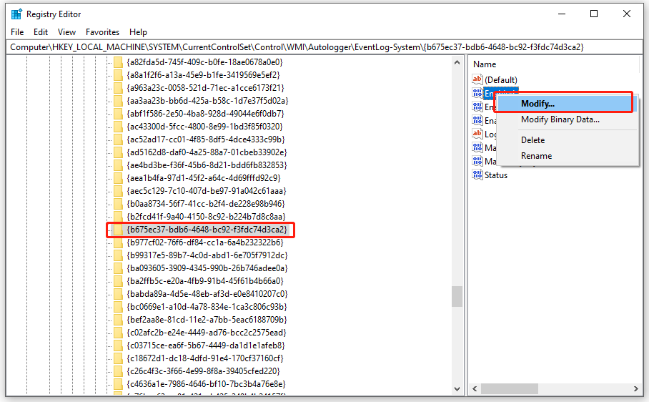Select key {bc0669e1-a10d-4a78-834e-1ca3c806c93b}
Image resolution: width=649 pixels, height=402 pixels.
pos(207,307)
